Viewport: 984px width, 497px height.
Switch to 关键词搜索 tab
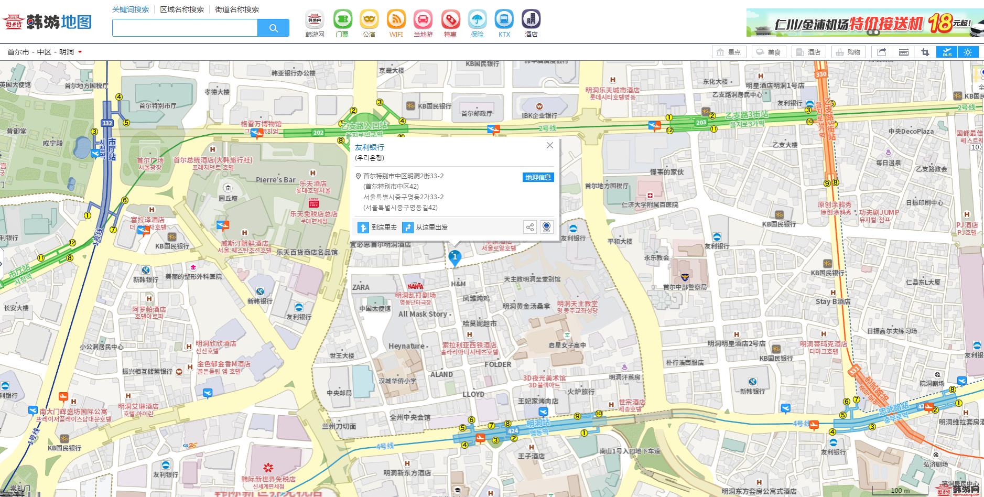(131, 9)
